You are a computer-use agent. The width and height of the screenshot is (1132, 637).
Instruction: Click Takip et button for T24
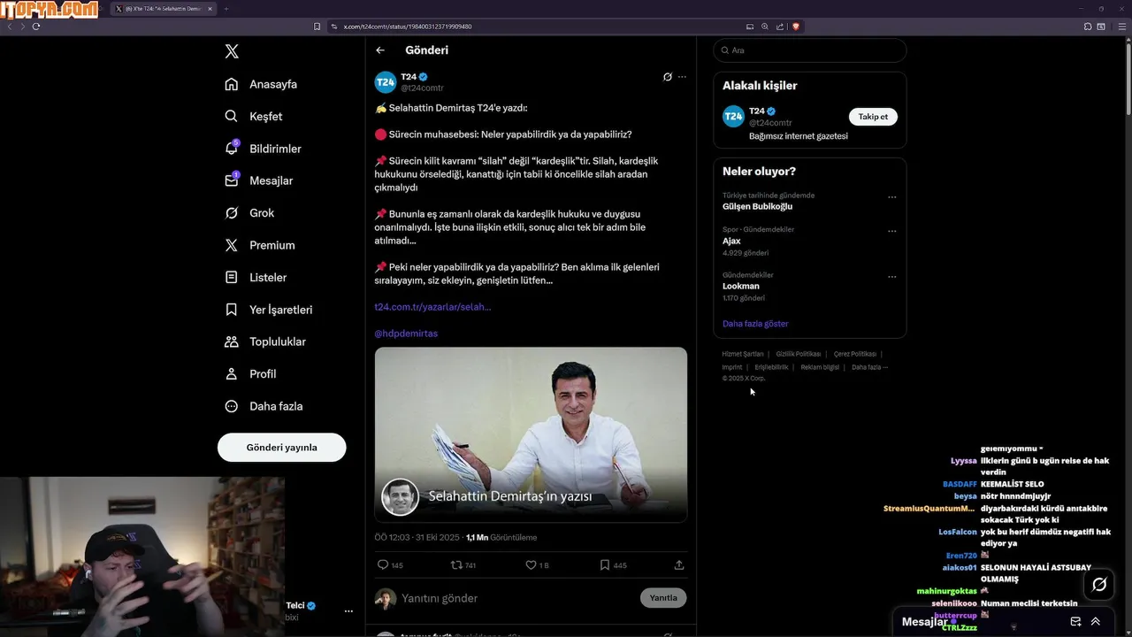click(873, 117)
